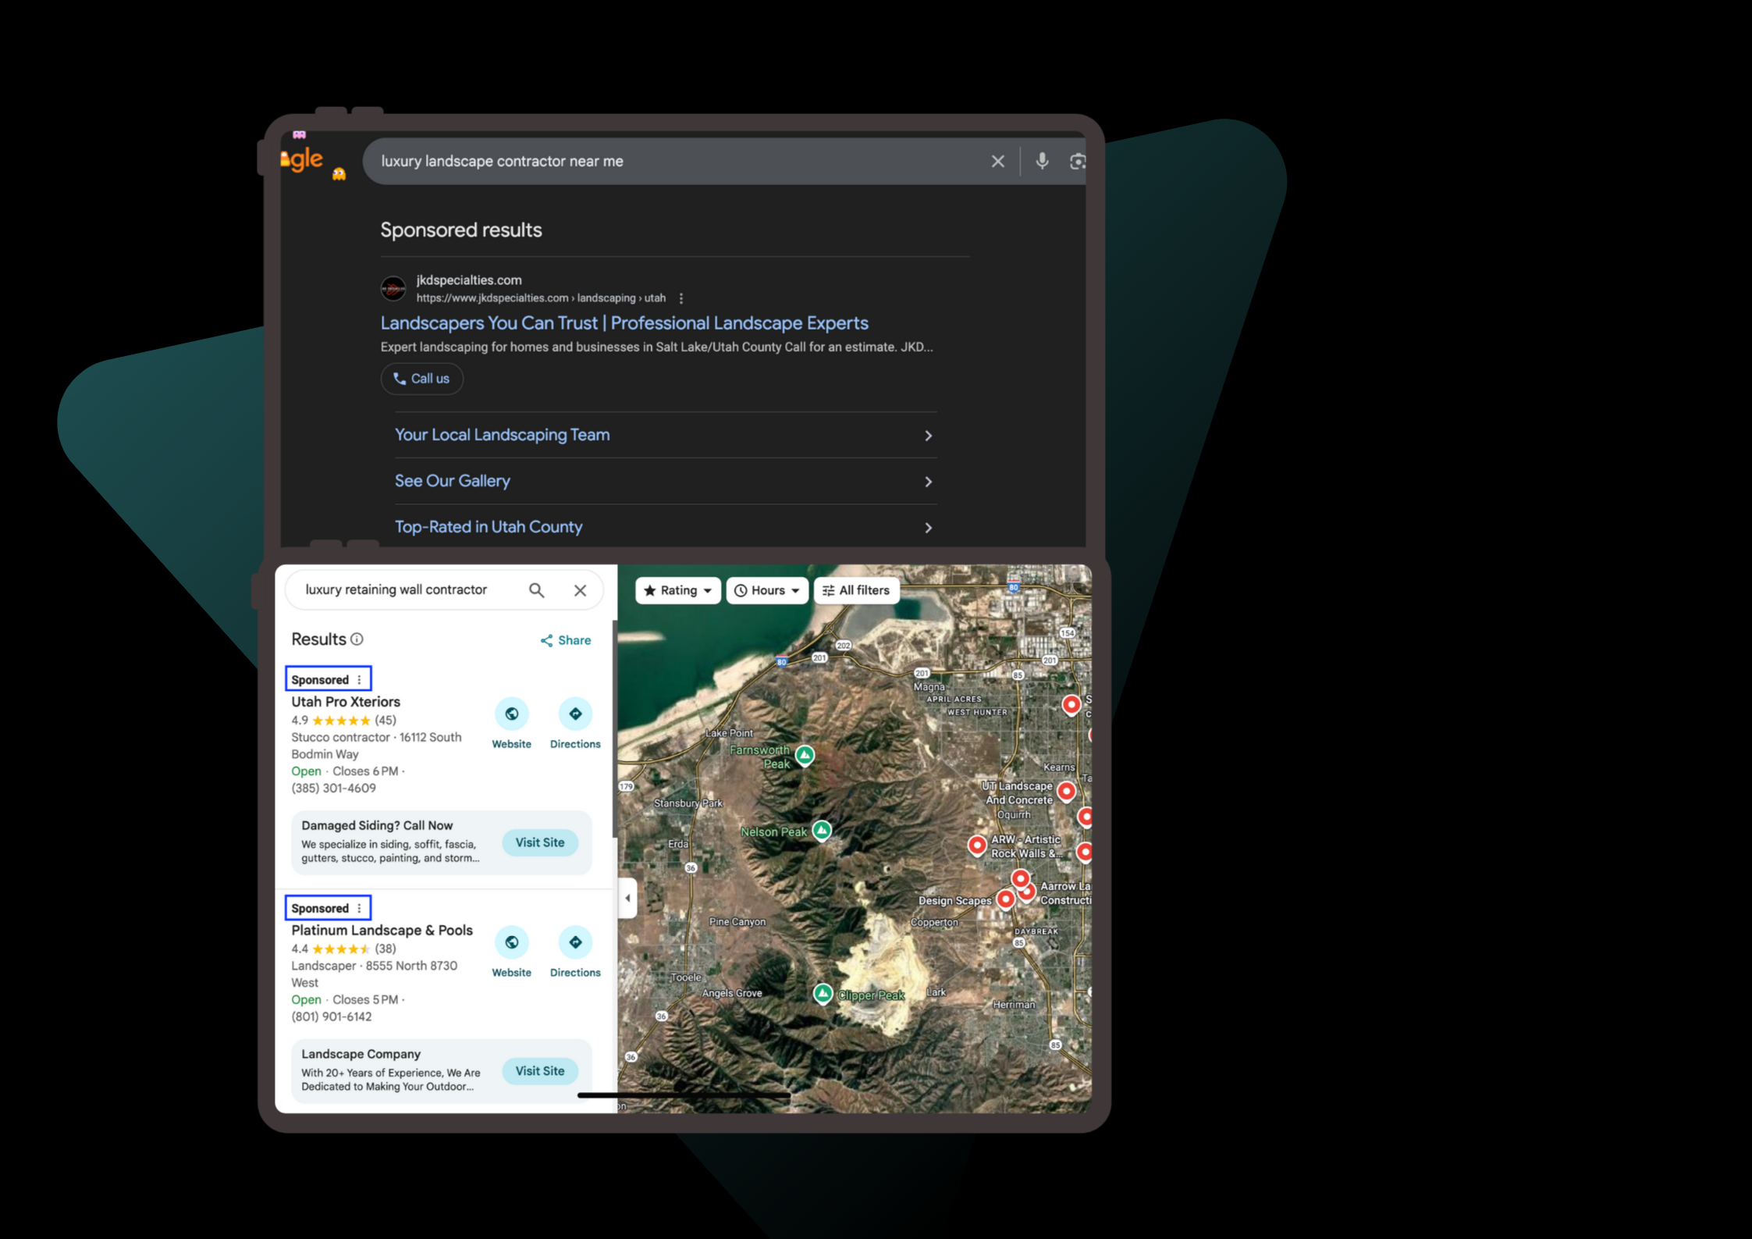The image size is (1752, 1239).
Task: Open Utah Pro Xteriors Website icon
Action: pos(511,714)
